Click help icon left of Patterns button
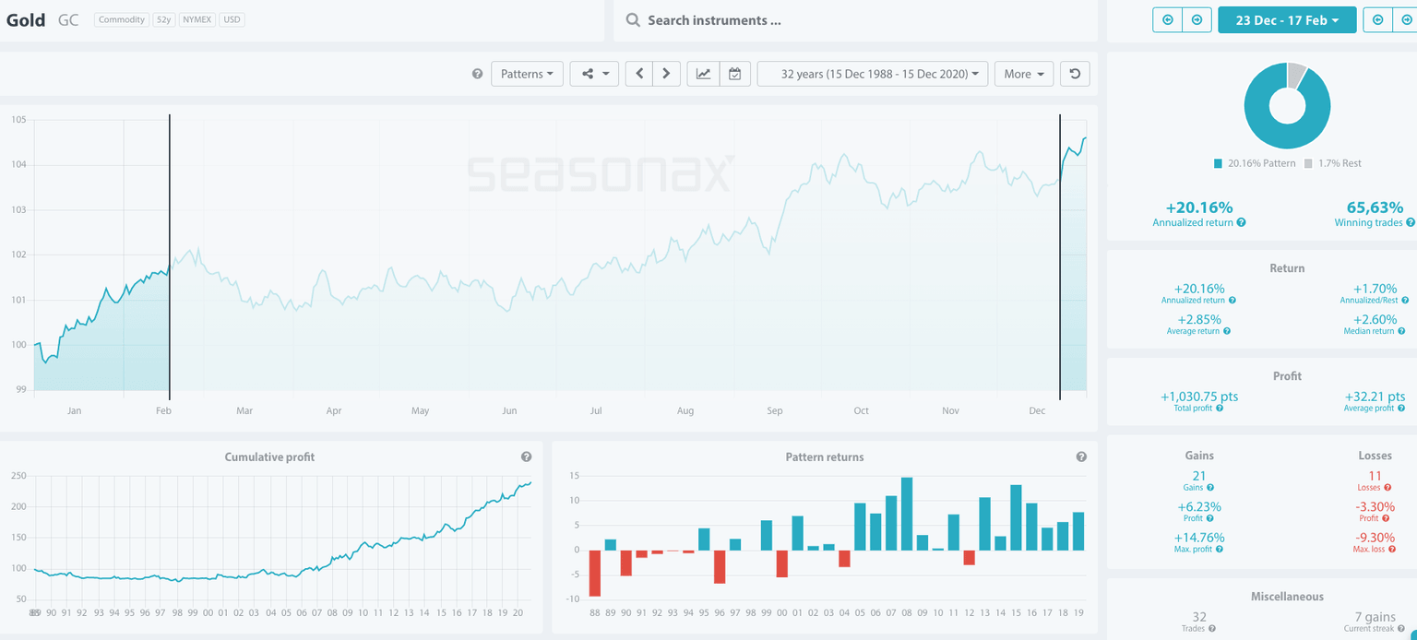1417x640 pixels. (x=477, y=74)
